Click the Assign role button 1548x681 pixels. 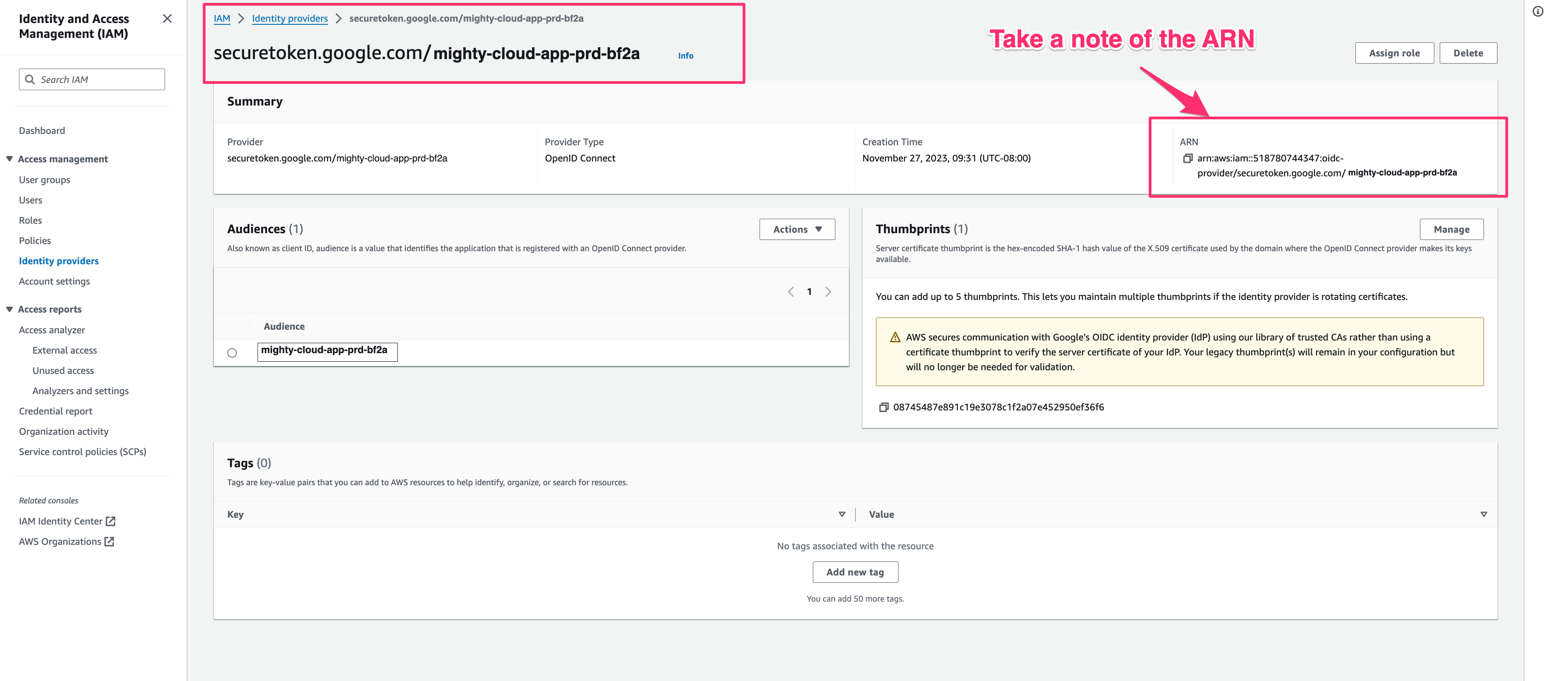[1394, 53]
